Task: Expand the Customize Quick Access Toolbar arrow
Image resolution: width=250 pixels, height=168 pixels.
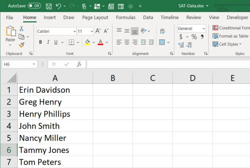Action: coord(140,6)
